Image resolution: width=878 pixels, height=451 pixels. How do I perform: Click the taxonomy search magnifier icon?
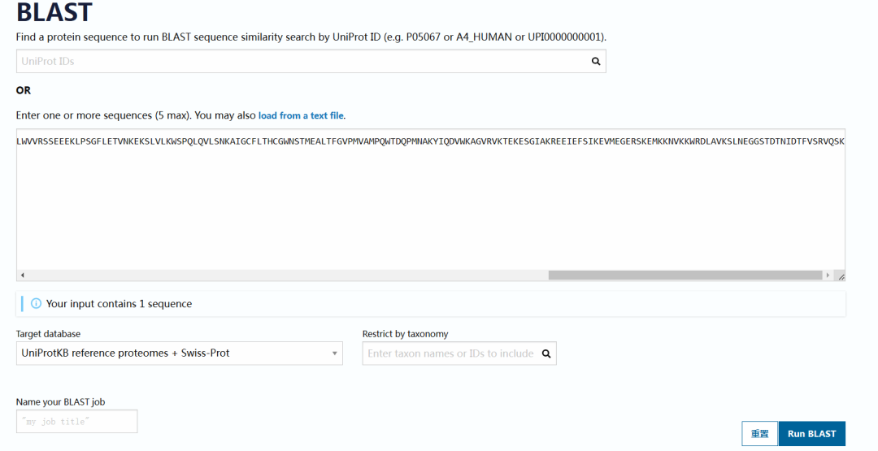point(546,353)
